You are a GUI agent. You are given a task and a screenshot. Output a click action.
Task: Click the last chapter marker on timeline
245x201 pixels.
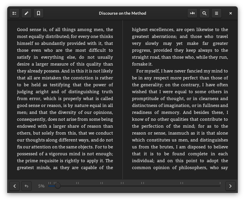220,183
